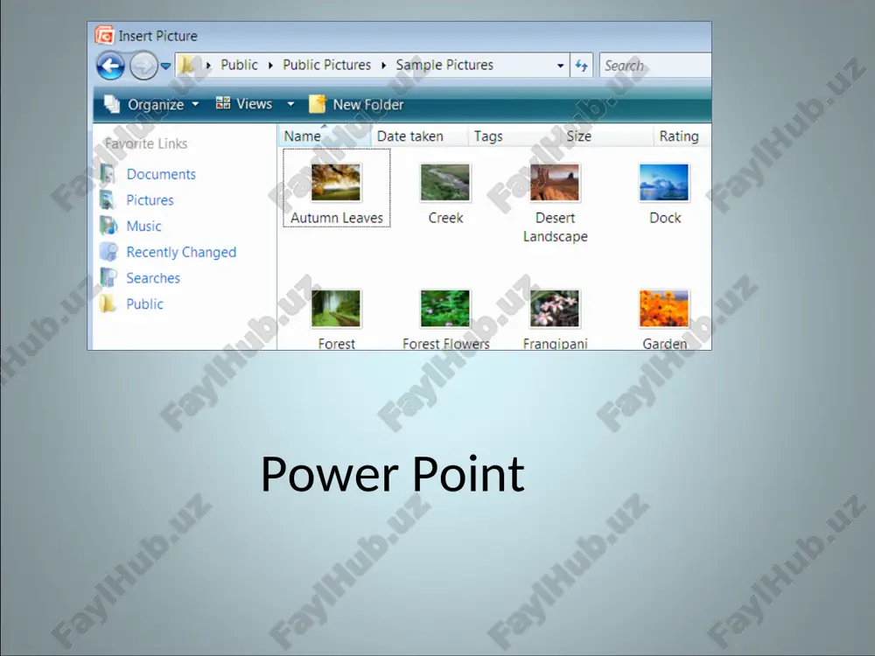
Task: Click the Music folder icon
Action: pyautogui.click(x=108, y=226)
